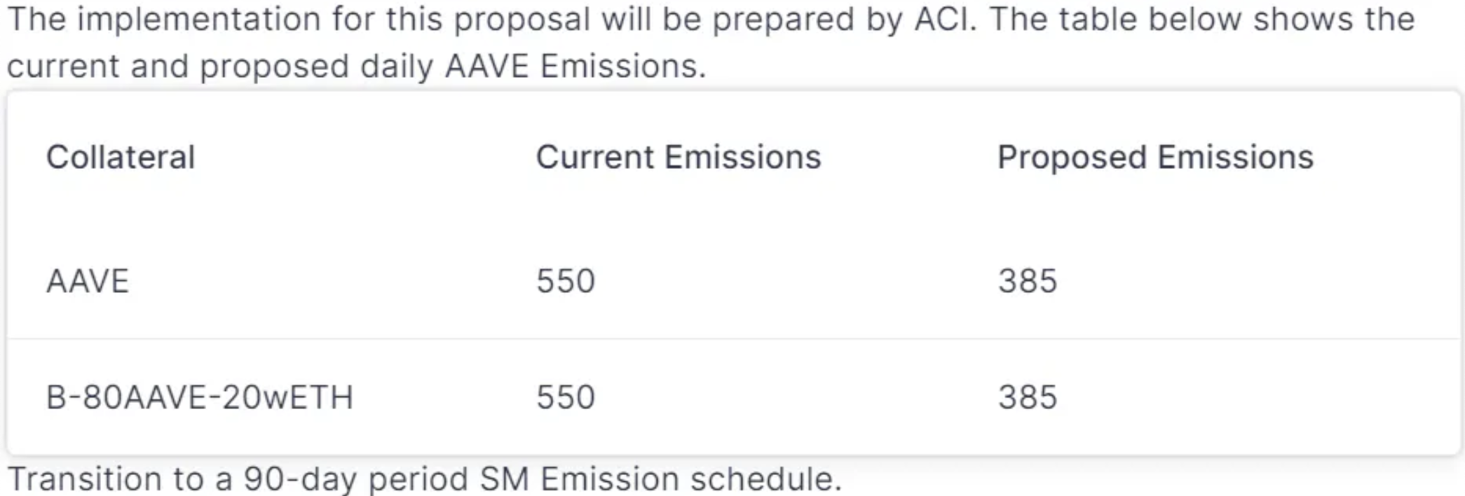This screenshot has width=1465, height=496.
Task: Click proposed emissions value 385 for AAVE
Action: tap(1028, 281)
